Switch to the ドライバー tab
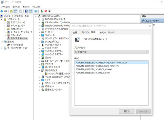This screenshot has height=120, width=164. 85,32
